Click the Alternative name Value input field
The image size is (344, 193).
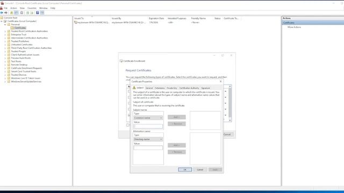(x=148, y=148)
